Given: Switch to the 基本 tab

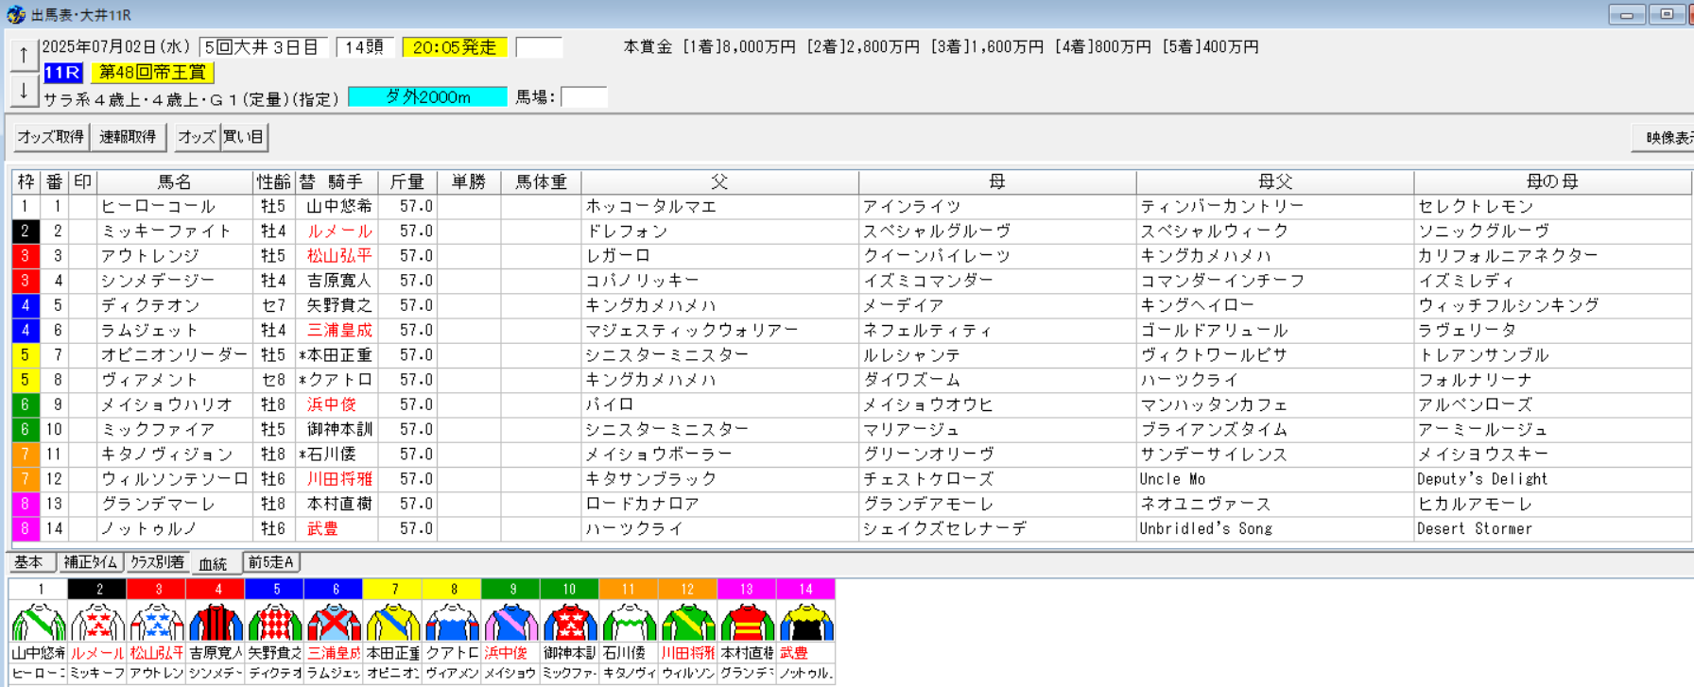Looking at the screenshot, I should [x=29, y=562].
